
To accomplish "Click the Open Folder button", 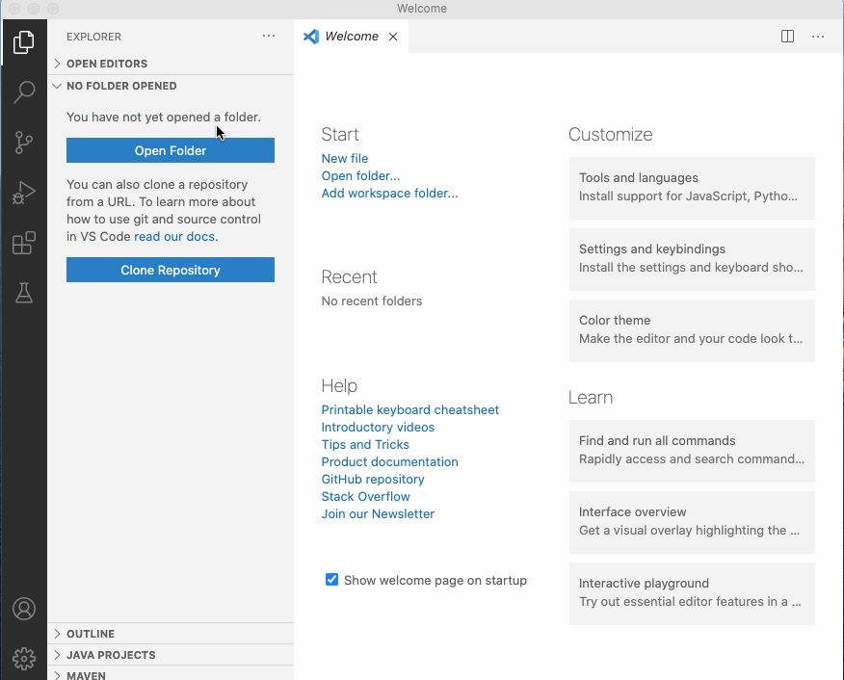I will tap(171, 150).
